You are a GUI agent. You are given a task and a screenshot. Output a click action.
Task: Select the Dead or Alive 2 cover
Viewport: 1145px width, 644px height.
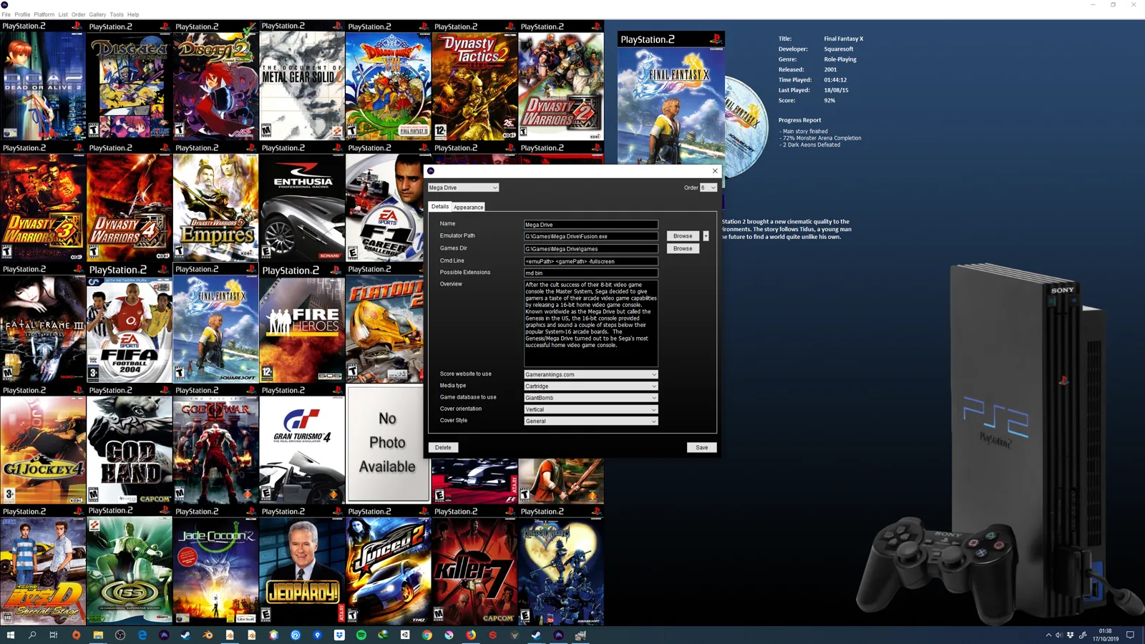click(x=43, y=80)
